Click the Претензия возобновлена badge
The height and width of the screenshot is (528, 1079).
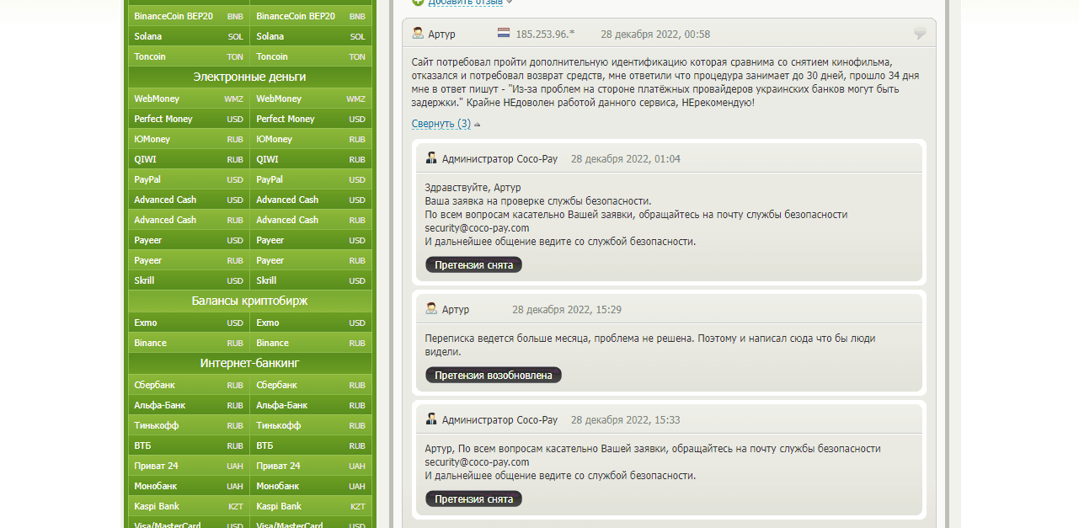coord(493,375)
